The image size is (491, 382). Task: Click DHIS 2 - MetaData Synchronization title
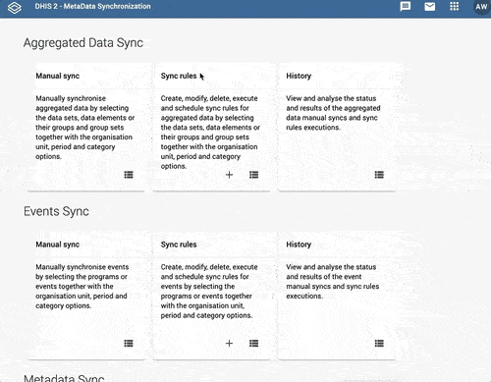pos(93,6)
